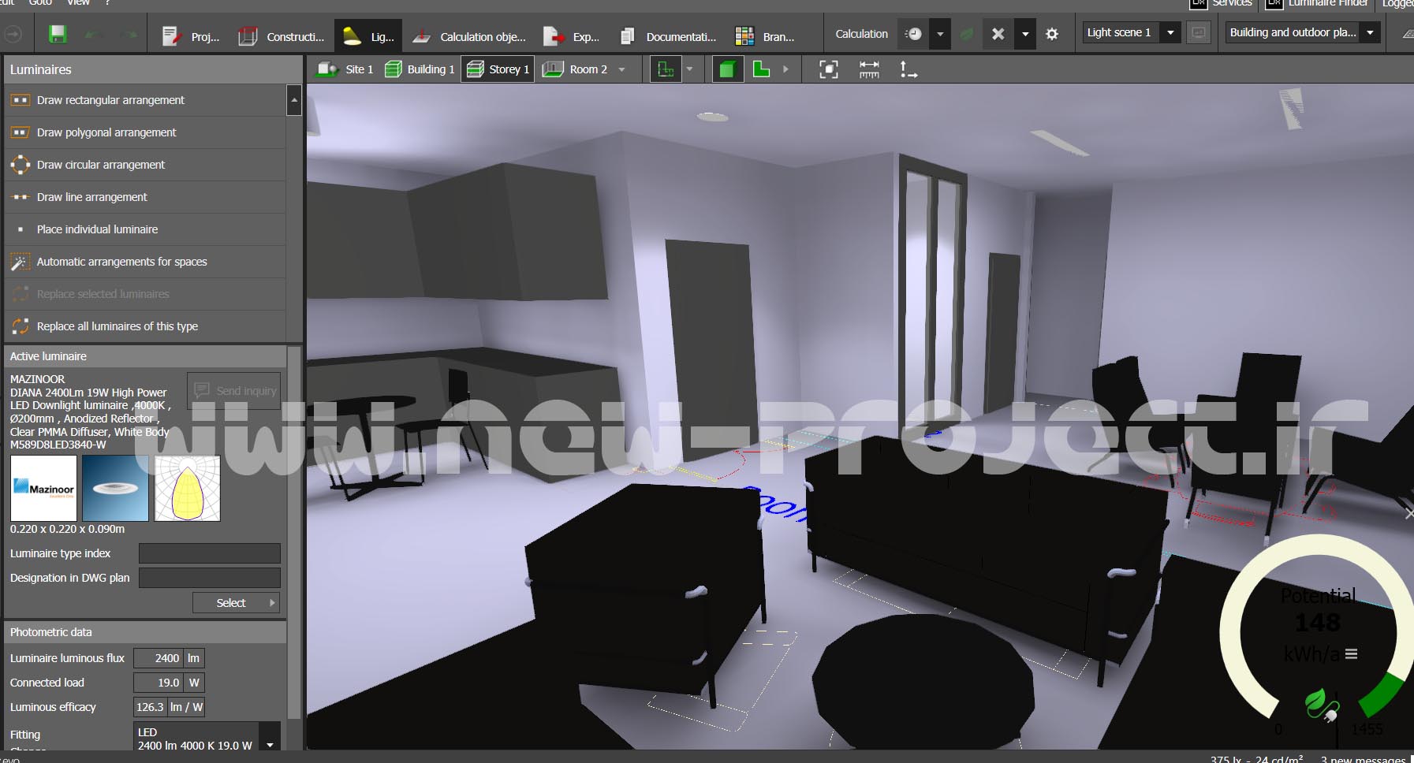Image resolution: width=1414 pixels, height=763 pixels.
Task: Click the replace all luminaires icon
Action: (20, 326)
